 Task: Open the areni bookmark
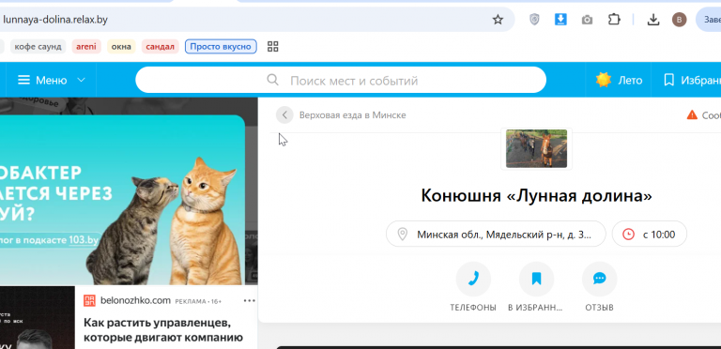pos(86,46)
